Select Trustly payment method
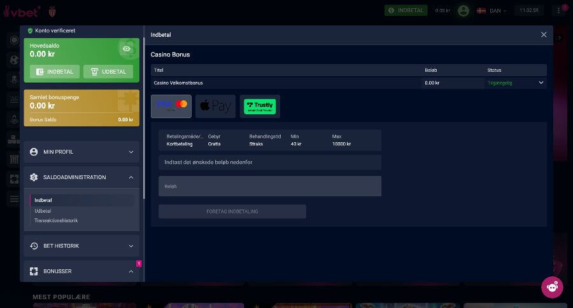The height and width of the screenshot is (308, 573). 260,106
